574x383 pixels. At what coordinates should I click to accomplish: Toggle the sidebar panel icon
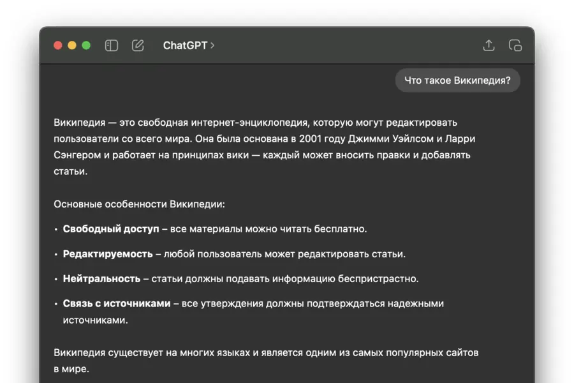pos(111,45)
